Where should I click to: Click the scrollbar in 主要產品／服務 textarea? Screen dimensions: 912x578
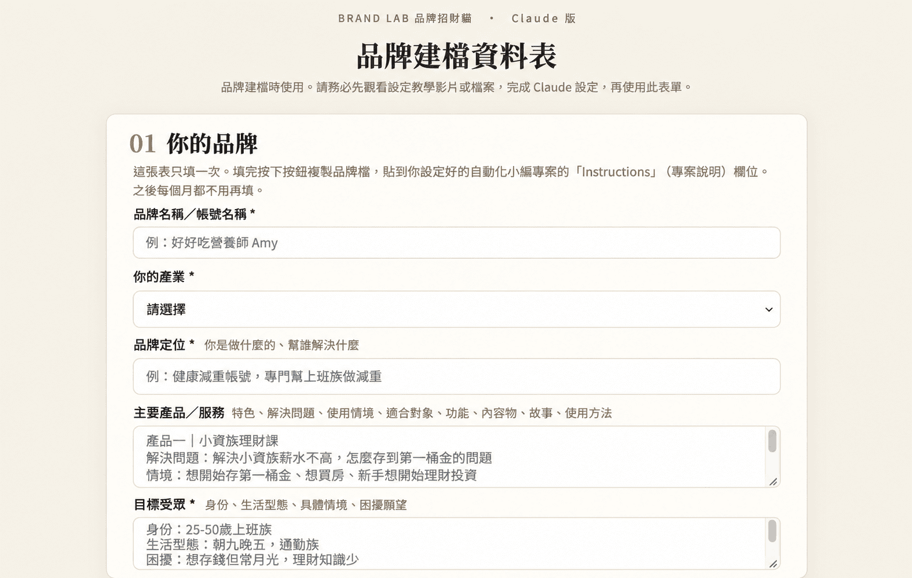[x=772, y=441]
